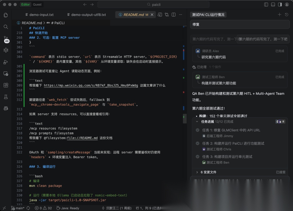The height and width of the screenshot is (211, 293).
Task: Open the editor more actions ellipsis
Action: (x=180, y=15)
